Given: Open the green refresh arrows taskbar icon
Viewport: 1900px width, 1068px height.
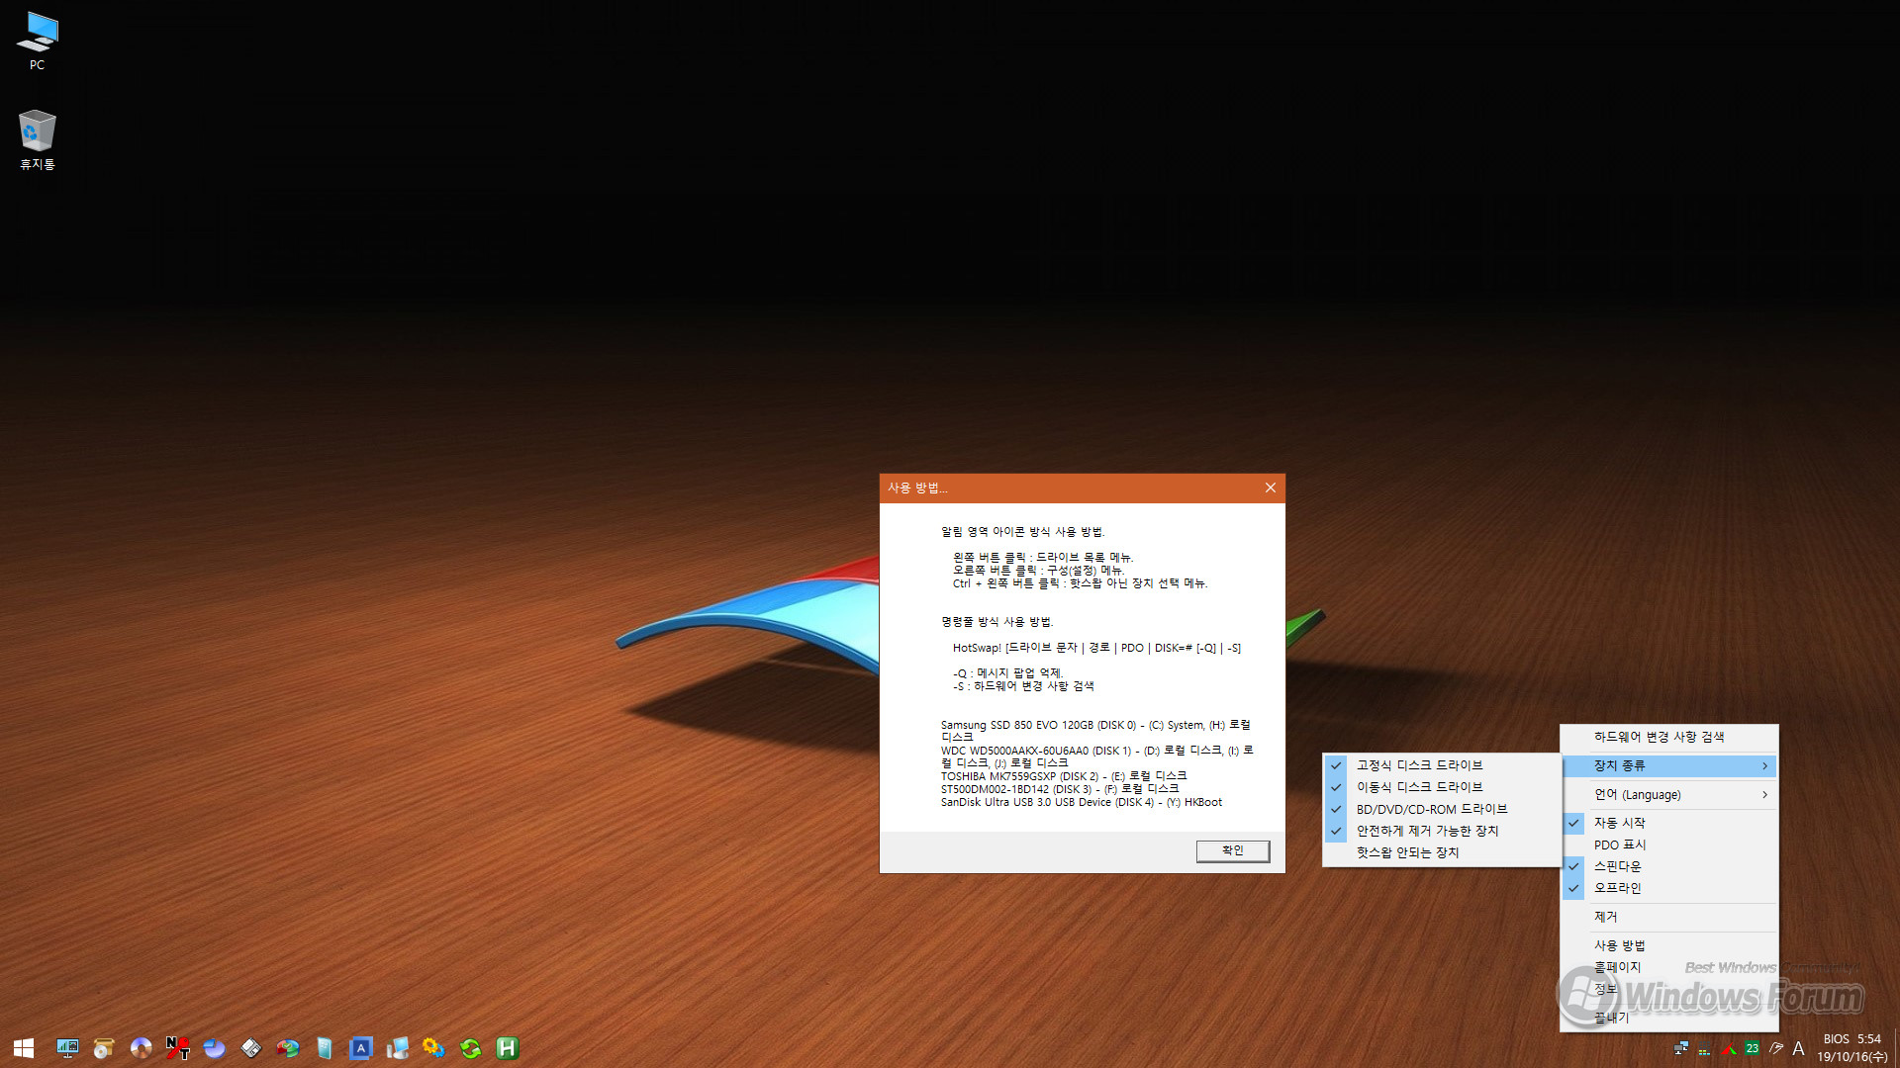Looking at the screenshot, I should pos(471,1048).
